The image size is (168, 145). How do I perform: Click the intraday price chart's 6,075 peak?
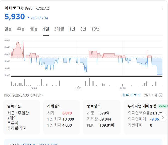[18, 42]
